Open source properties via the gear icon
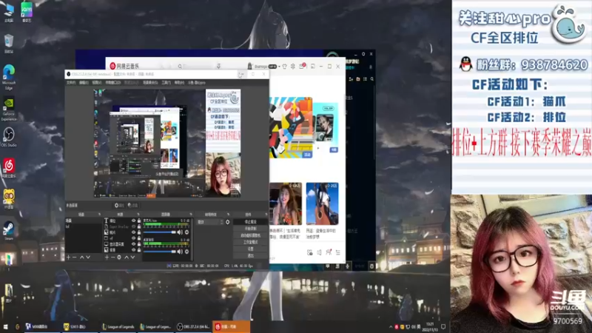 coord(119,257)
